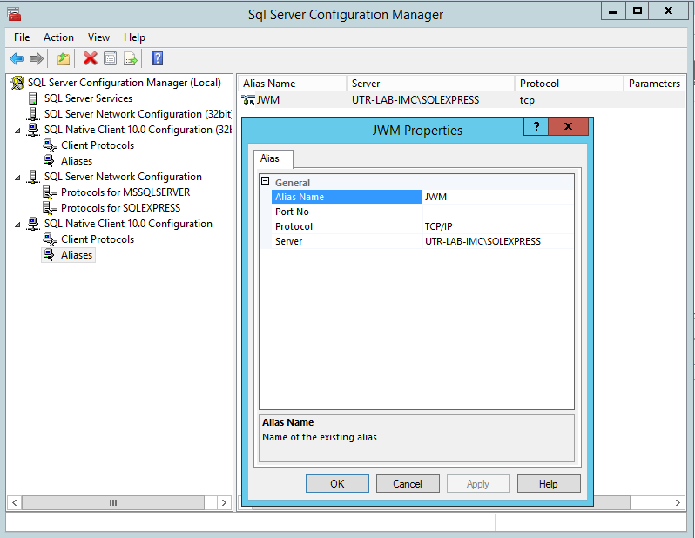695x538 pixels.
Task: Click the UTR-LAB-IMC\SQLEXPRESS server value field
Action: click(498, 241)
